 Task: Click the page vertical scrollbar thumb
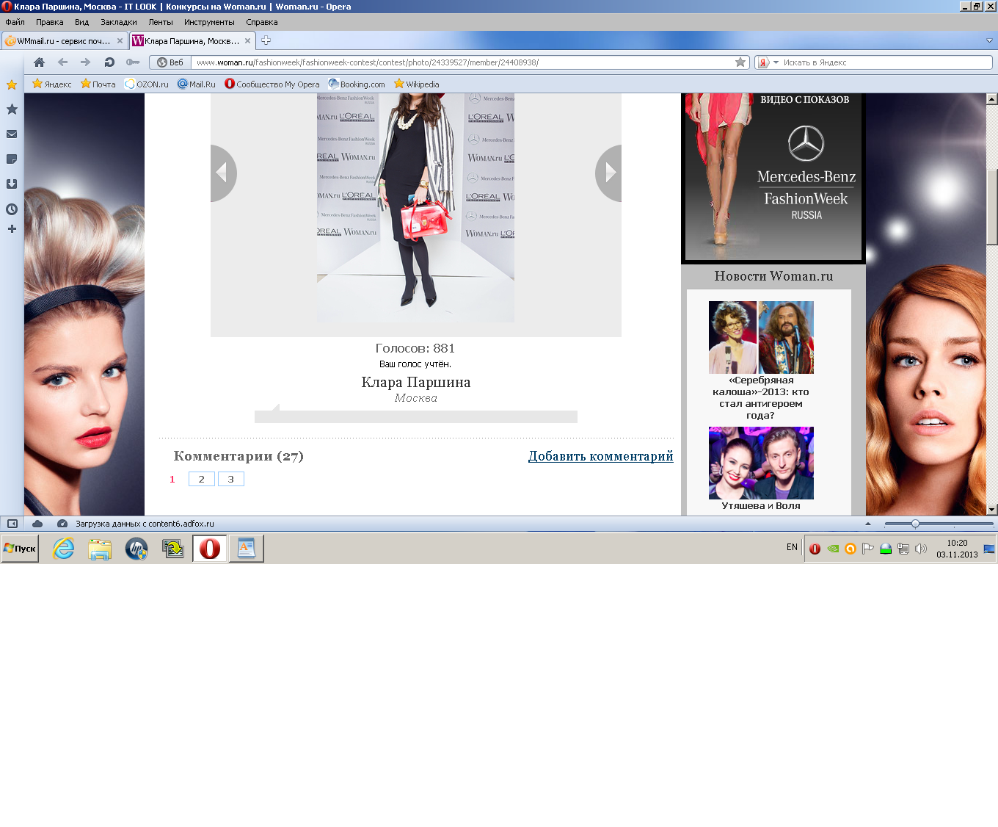click(992, 206)
